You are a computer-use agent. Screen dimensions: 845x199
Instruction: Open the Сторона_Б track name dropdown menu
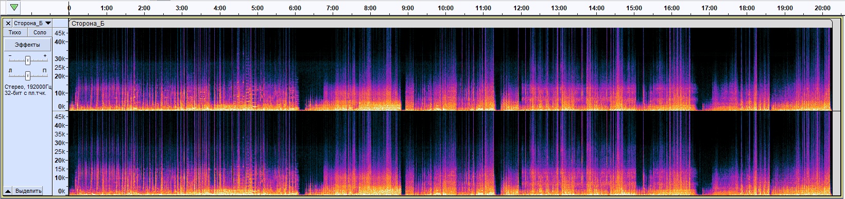tap(32, 24)
